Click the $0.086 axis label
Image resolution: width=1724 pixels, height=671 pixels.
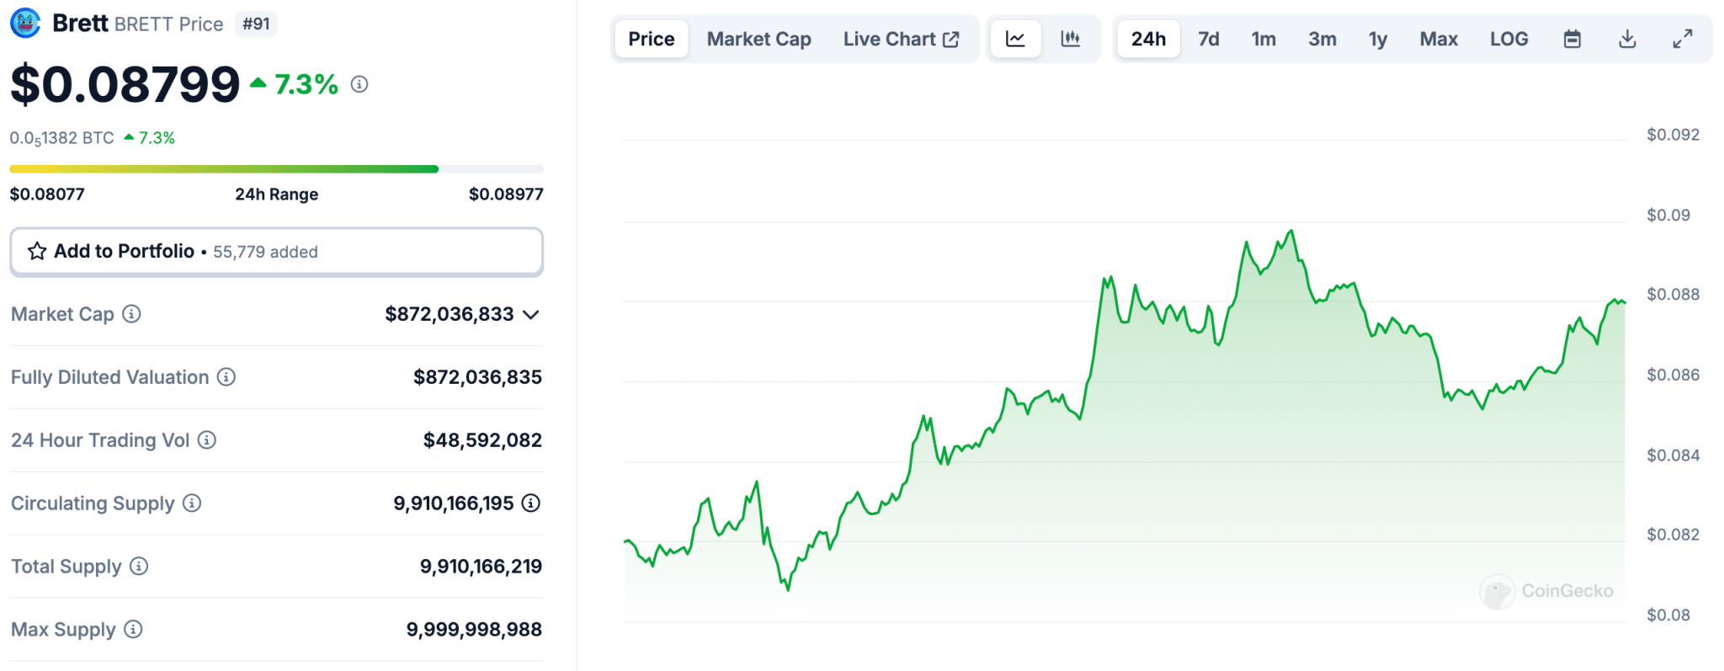pyautogui.click(x=1673, y=375)
